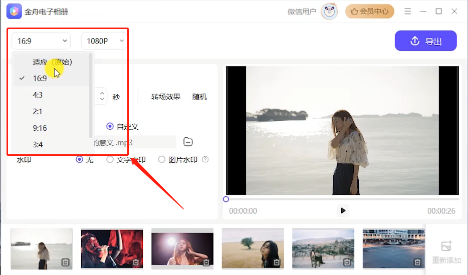Viewport: 468px width, 275px height.
Task: Select the grassland tree girl thumbnail
Action: 253,249
